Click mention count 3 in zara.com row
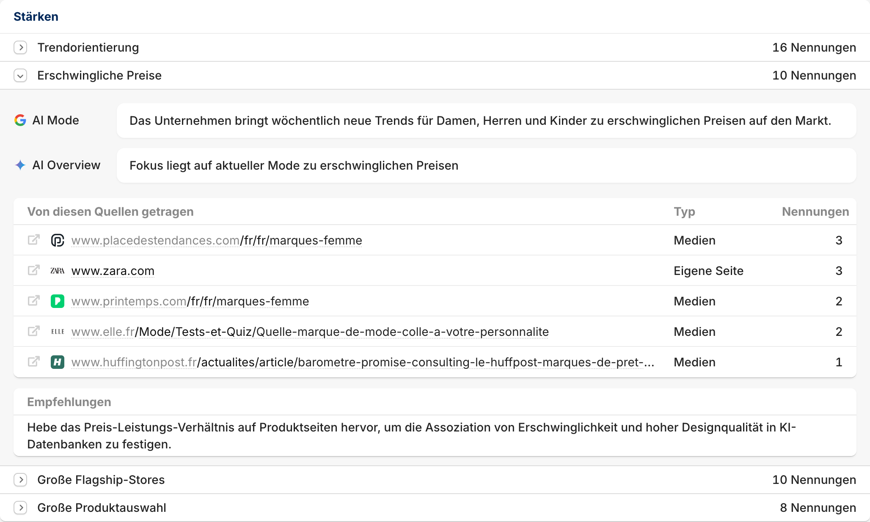This screenshot has width=870, height=522. click(x=839, y=271)
